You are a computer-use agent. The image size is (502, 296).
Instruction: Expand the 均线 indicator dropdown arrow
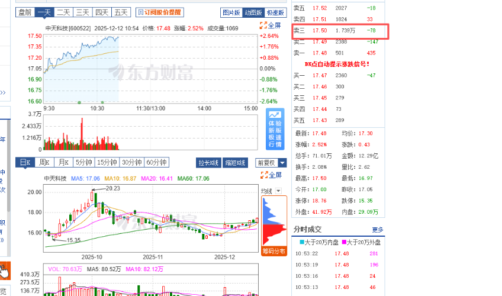278,191
